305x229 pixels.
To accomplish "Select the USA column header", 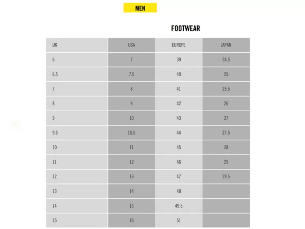I will pyautogui.click(x=132, y=45).
